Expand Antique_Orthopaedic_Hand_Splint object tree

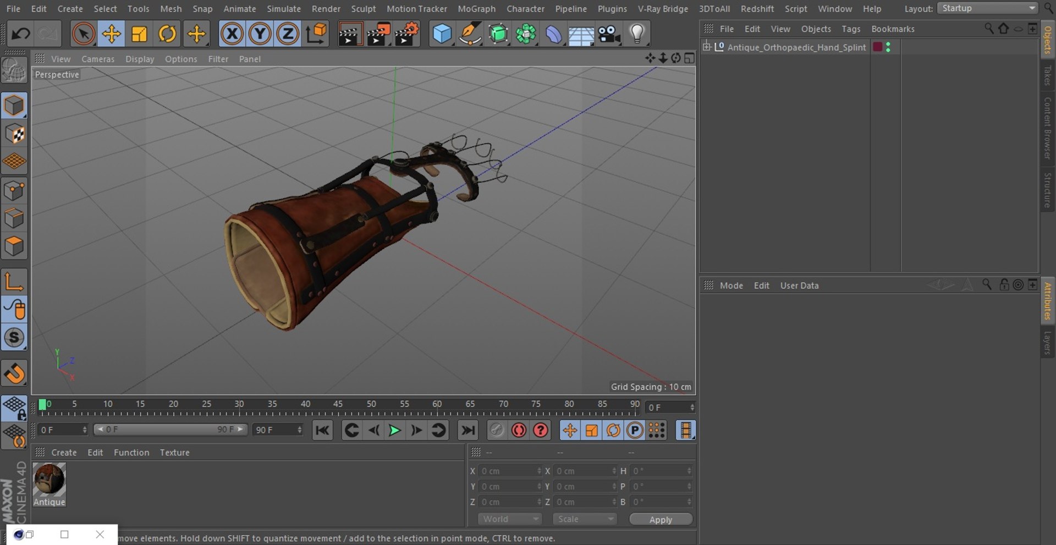(x=707, y=47)
